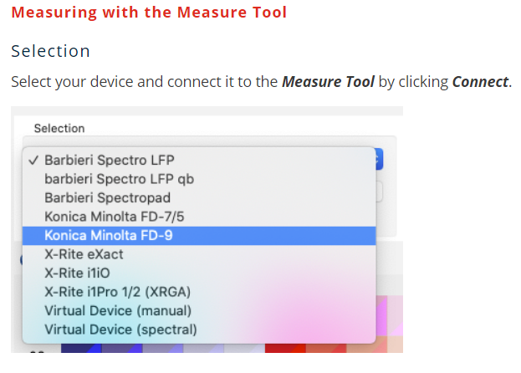This screenshot has width=521, height=373.
Task: Select Barbieri Spectropad device
Action: 107,197
